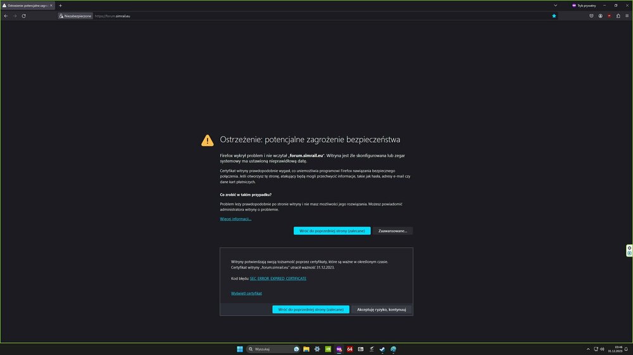Collapse details with the 'Zaawansowane…' button

click(392, 231)
